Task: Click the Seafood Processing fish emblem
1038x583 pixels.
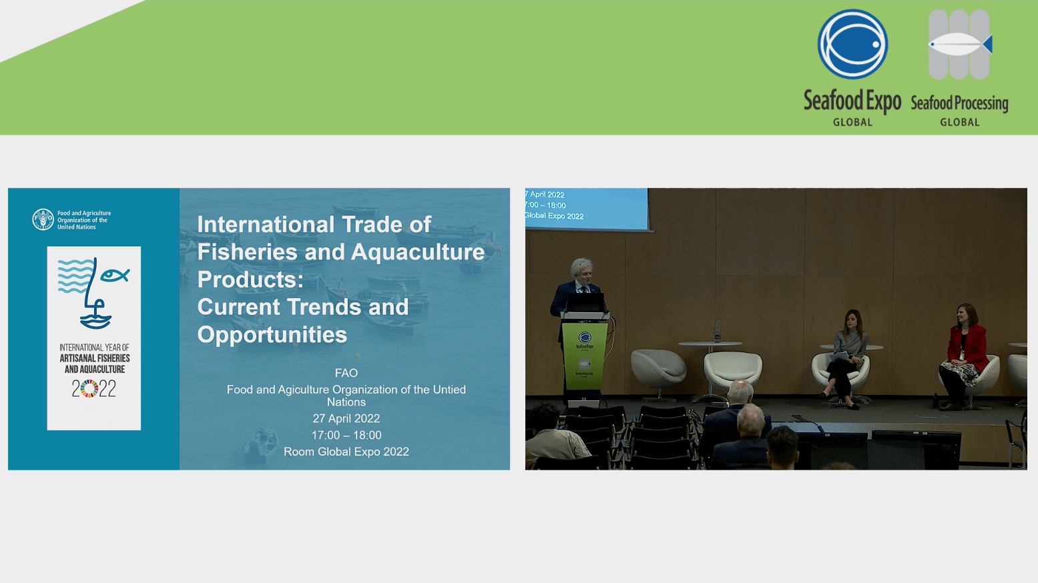Action: point(960,44)
